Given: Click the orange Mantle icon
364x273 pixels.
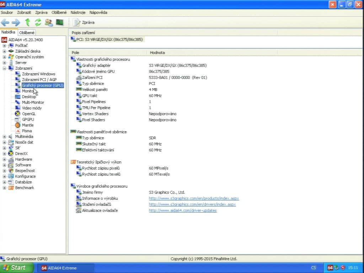Looking at the screenshot, I should click(x=17, y=125).
